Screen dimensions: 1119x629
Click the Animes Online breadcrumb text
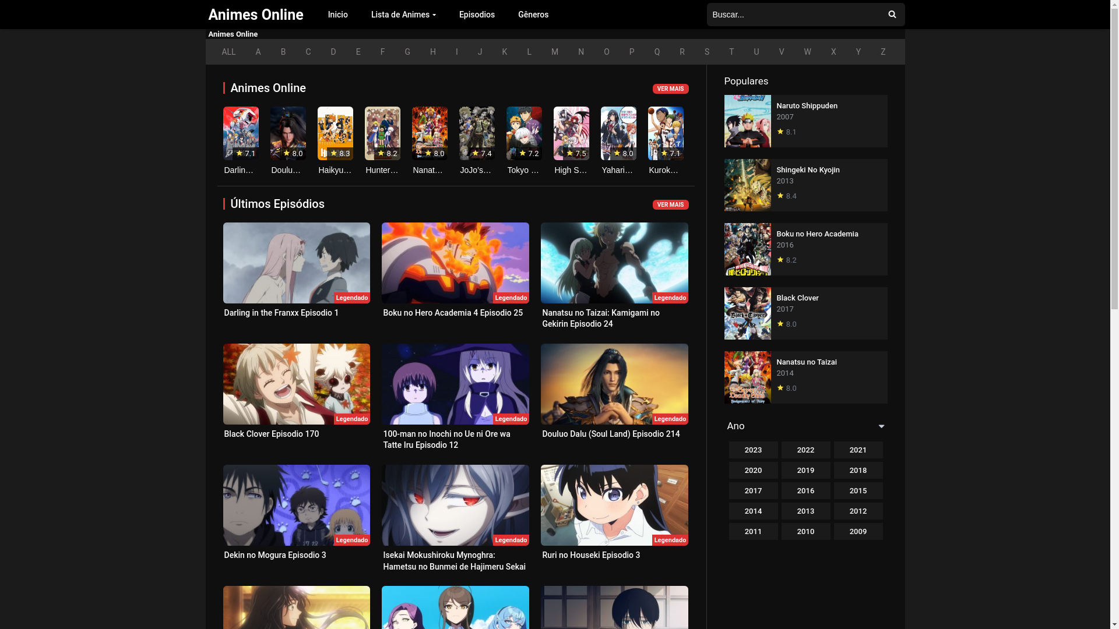233,34
